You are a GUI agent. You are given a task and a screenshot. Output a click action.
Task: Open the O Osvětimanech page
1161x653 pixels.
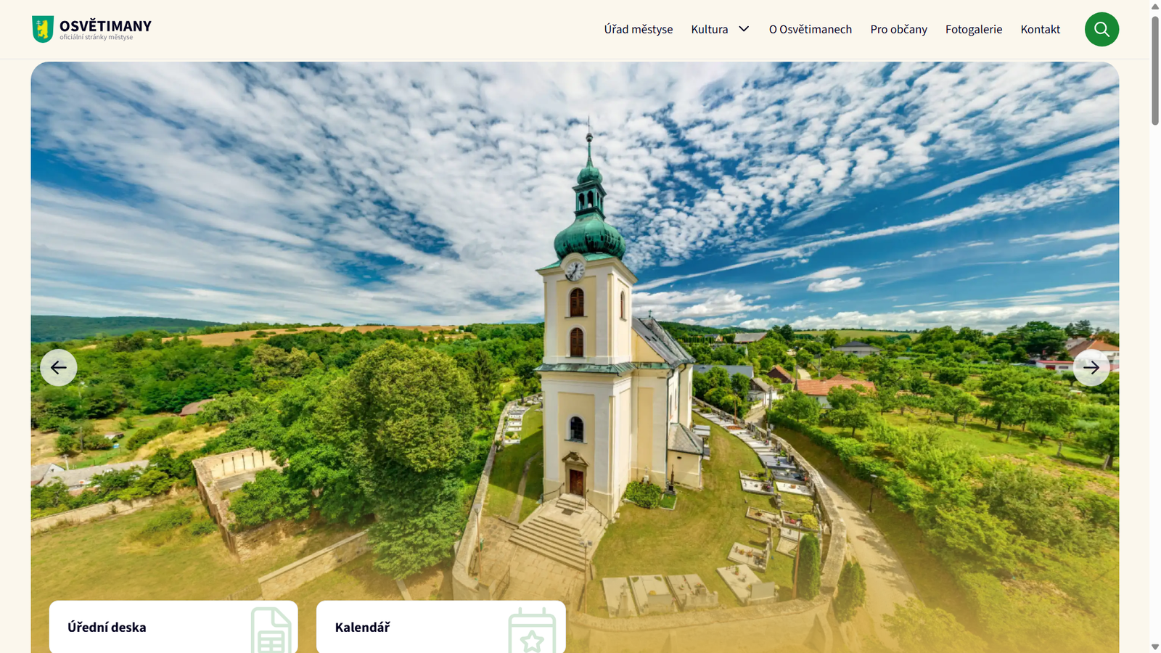pos(810,29)
